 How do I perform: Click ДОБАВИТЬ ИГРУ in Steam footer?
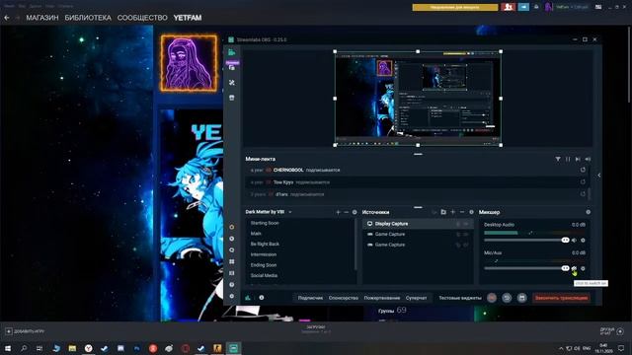click(25, 331)
